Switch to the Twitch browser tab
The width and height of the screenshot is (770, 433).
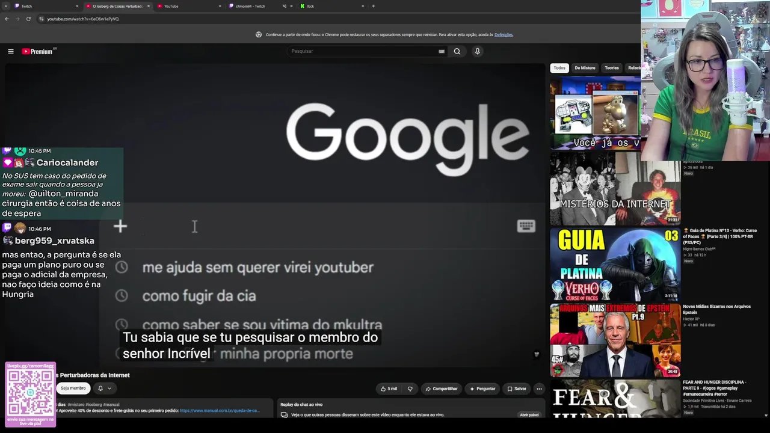46,6
